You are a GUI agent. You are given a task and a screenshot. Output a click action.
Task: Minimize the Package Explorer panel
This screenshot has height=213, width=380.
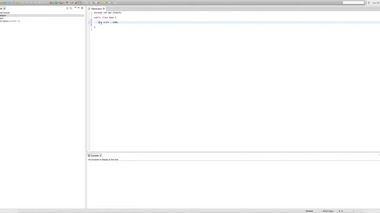(x=78, y=8)
